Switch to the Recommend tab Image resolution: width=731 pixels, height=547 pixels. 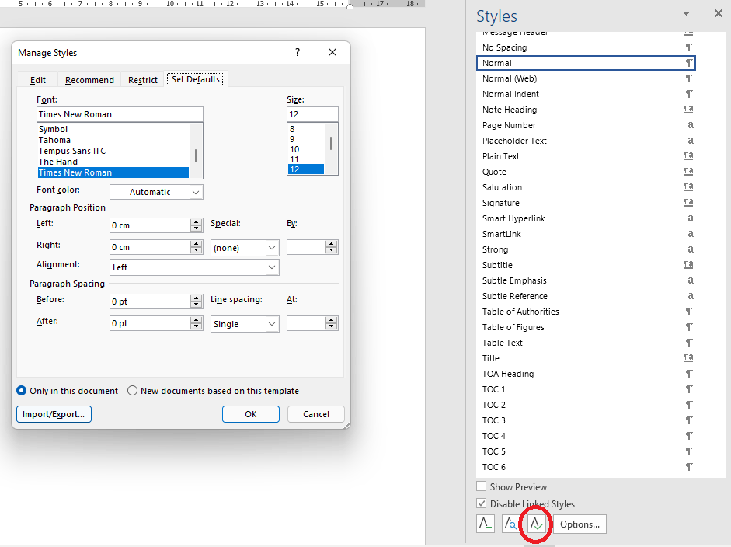[89, 80]
